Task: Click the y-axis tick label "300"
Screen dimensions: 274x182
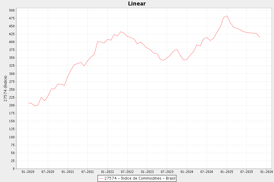Action: click(12, 74)
